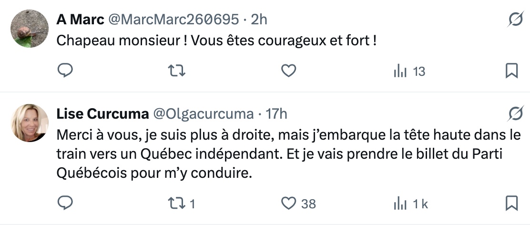This screenshot has height=225, width=530.
Task: Open the 17h timestamp permalink
Action: pyautogui.click(x=276, y=114)
